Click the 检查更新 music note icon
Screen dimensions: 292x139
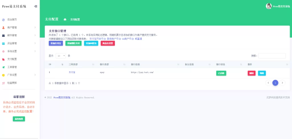point(3,83)
